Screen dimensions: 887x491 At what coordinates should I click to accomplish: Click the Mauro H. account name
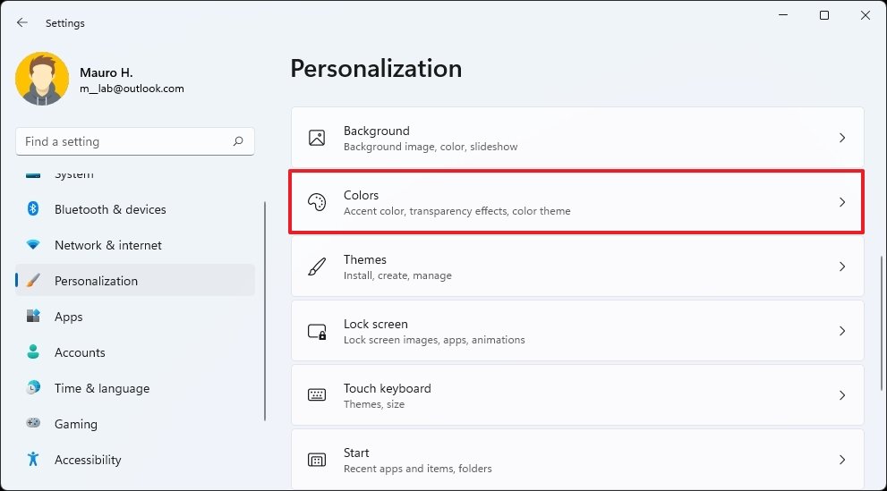pyautogui.click(x=106, y=72)
